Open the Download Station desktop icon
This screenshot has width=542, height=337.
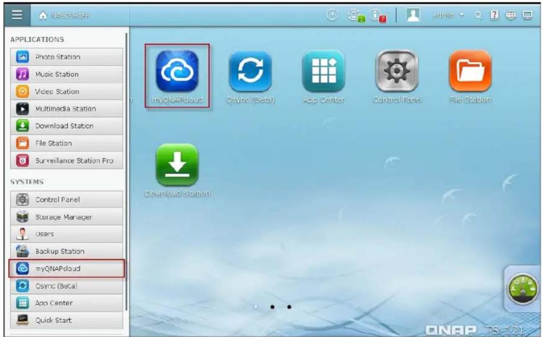[x=177, y=170]
